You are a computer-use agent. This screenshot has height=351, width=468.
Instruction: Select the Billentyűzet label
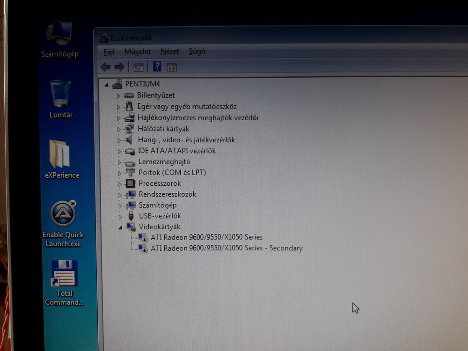pos(156,95)
